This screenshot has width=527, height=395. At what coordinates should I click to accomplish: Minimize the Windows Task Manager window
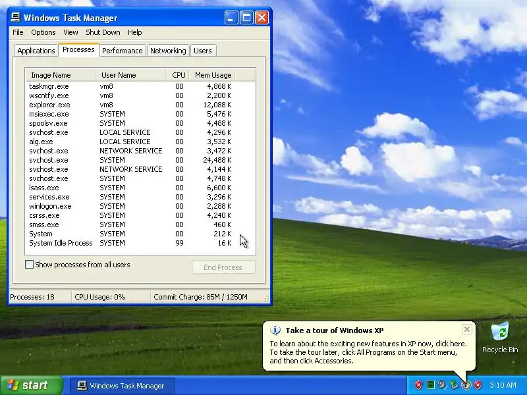point(231,18)
